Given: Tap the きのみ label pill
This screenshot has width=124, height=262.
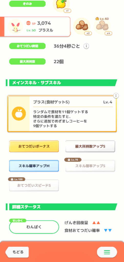Looking at the screenshot, I should tap(27, 4).
